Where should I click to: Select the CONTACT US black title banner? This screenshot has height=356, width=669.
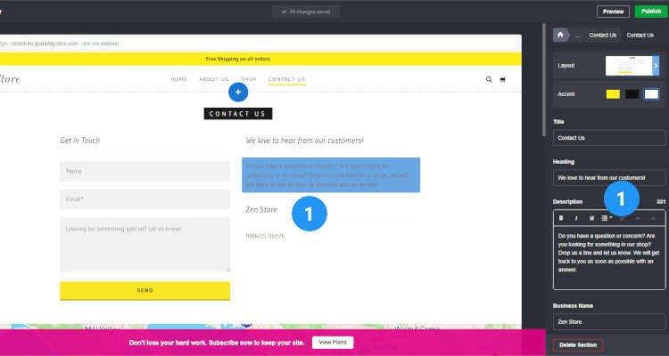[238, 114]
